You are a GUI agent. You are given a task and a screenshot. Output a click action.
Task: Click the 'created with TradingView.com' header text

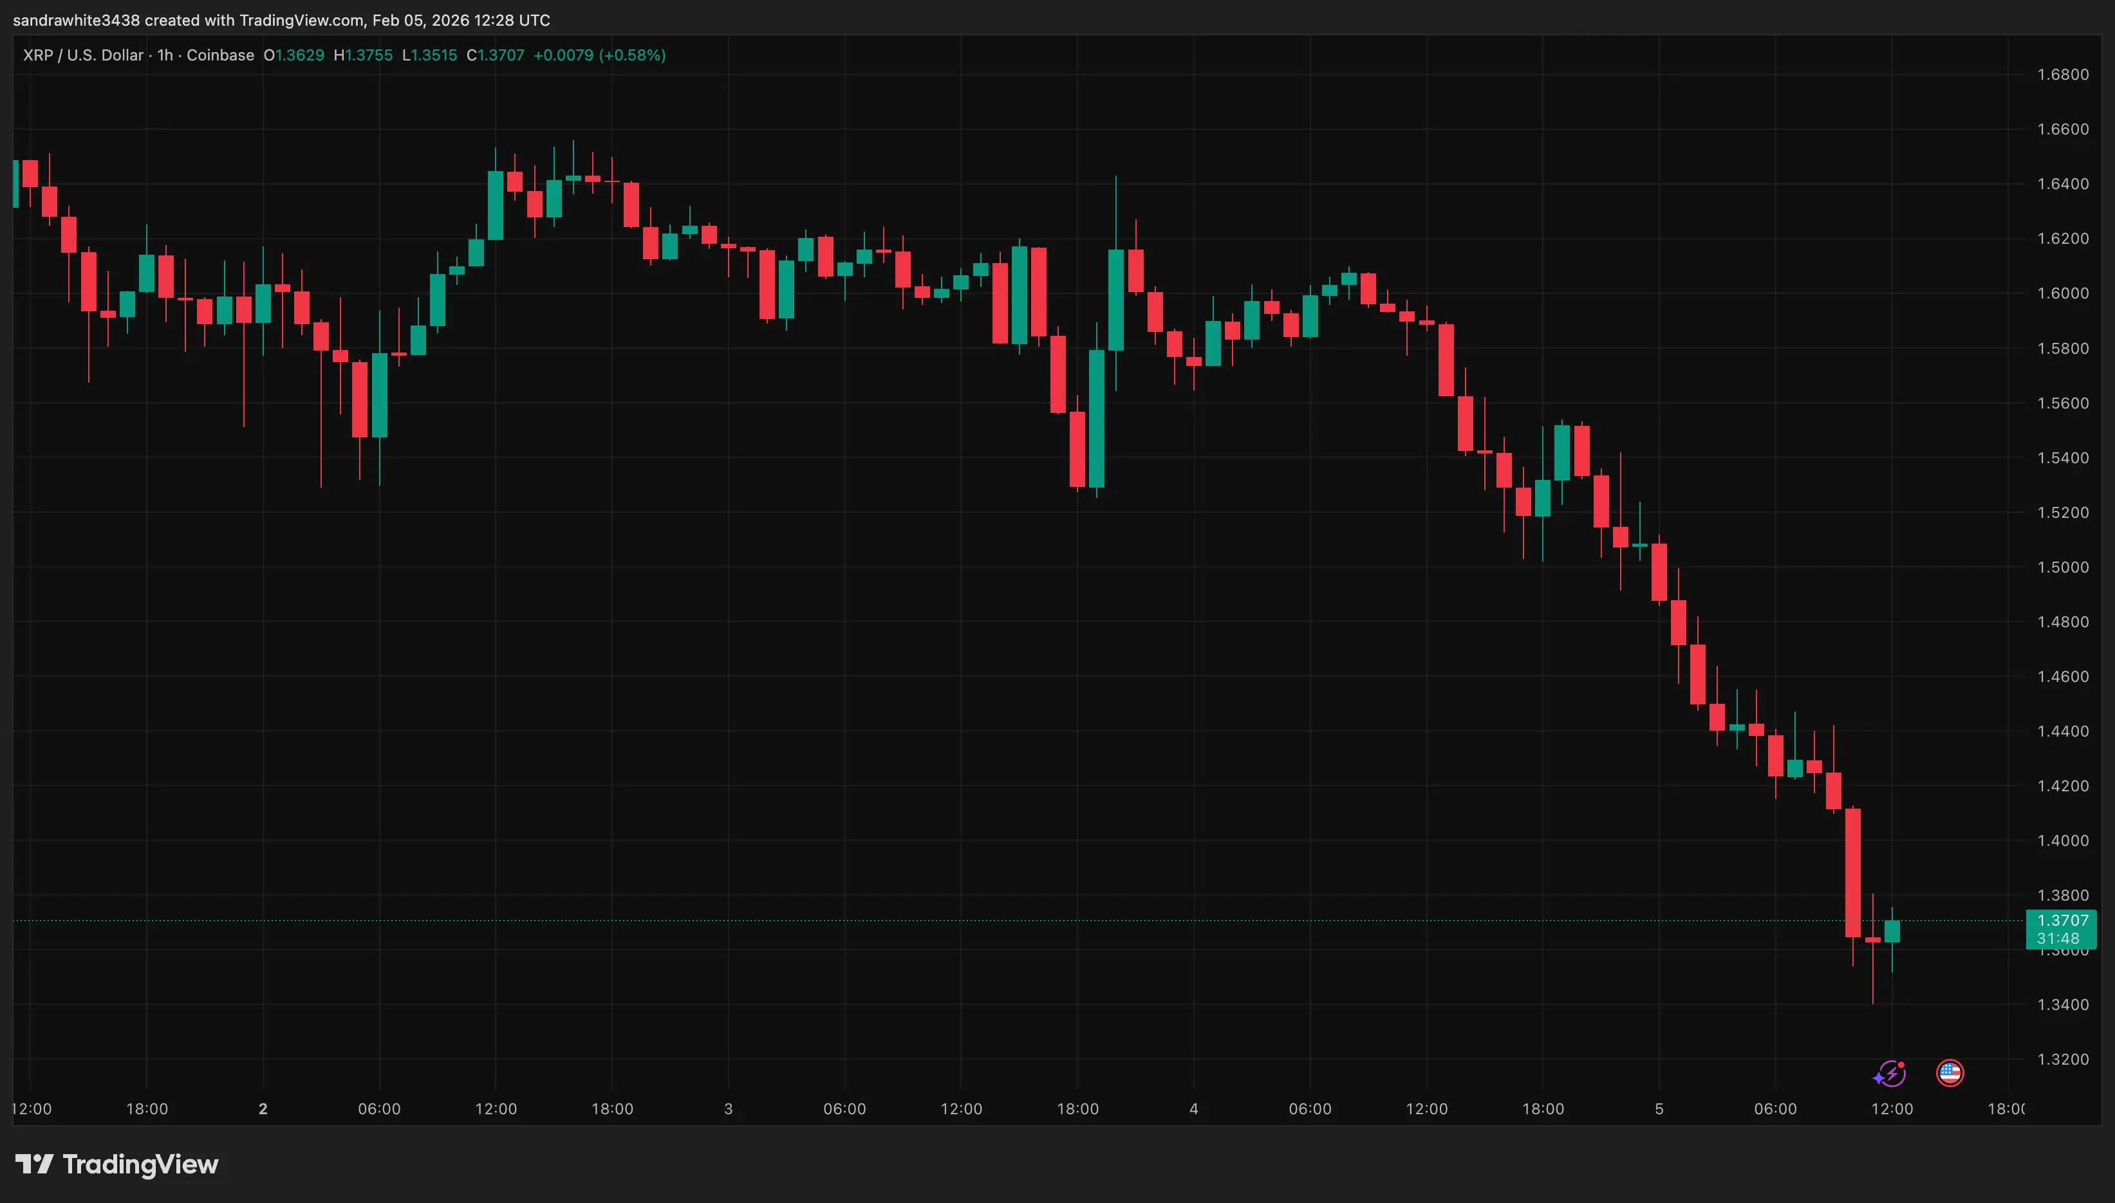tap(255, 20)
